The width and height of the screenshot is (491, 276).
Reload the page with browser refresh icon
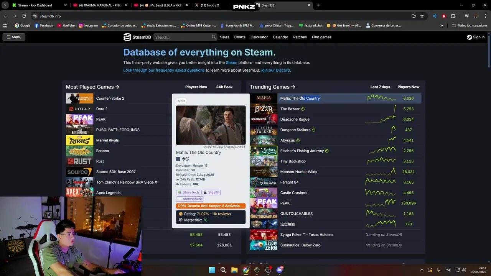(24, 16)
